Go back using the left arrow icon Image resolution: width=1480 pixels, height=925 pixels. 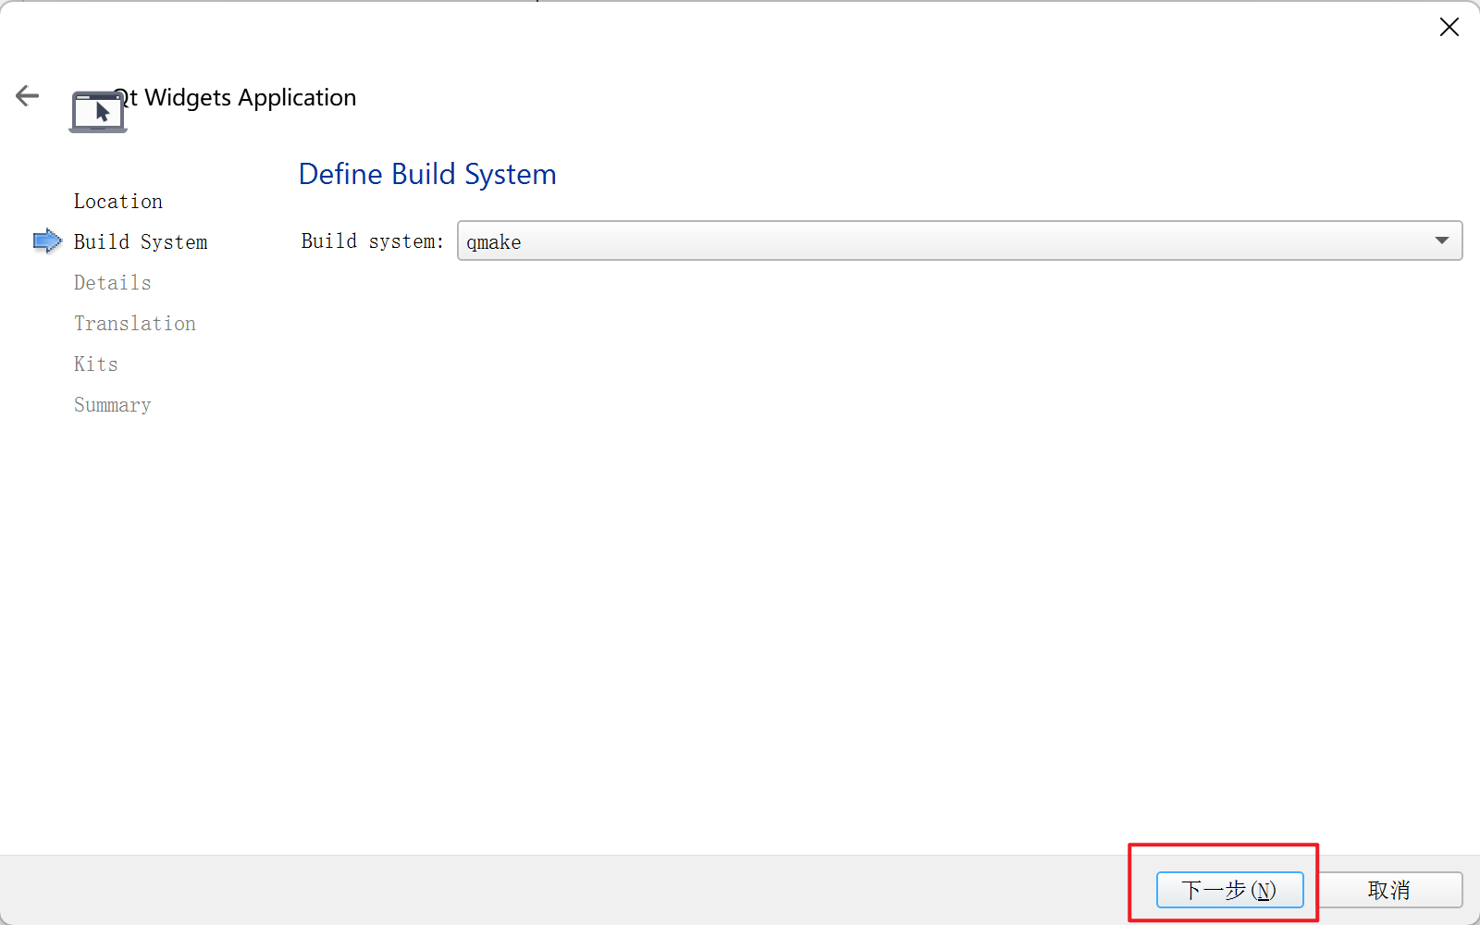click(27, 95)
